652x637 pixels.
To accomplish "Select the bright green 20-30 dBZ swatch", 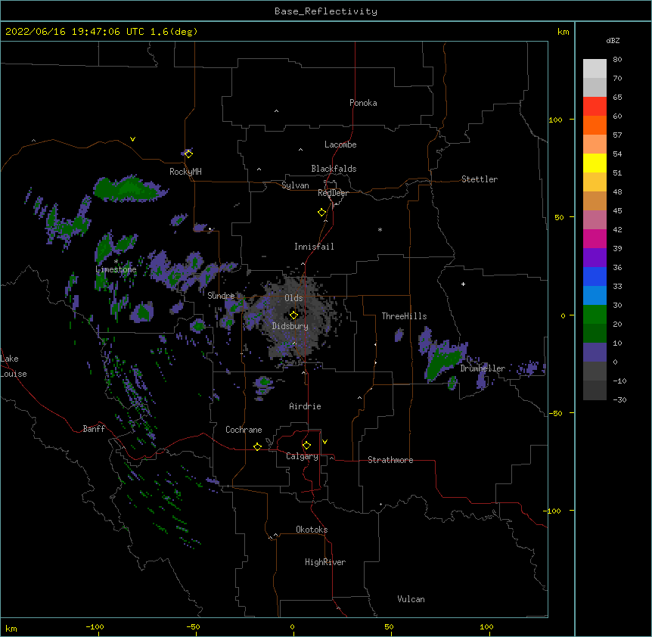I will 595,315.
